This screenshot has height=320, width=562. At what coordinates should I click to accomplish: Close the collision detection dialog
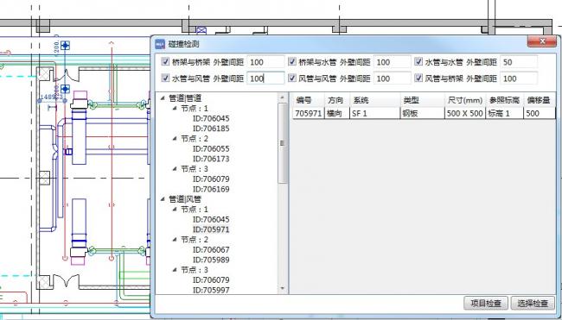(541, 41)
